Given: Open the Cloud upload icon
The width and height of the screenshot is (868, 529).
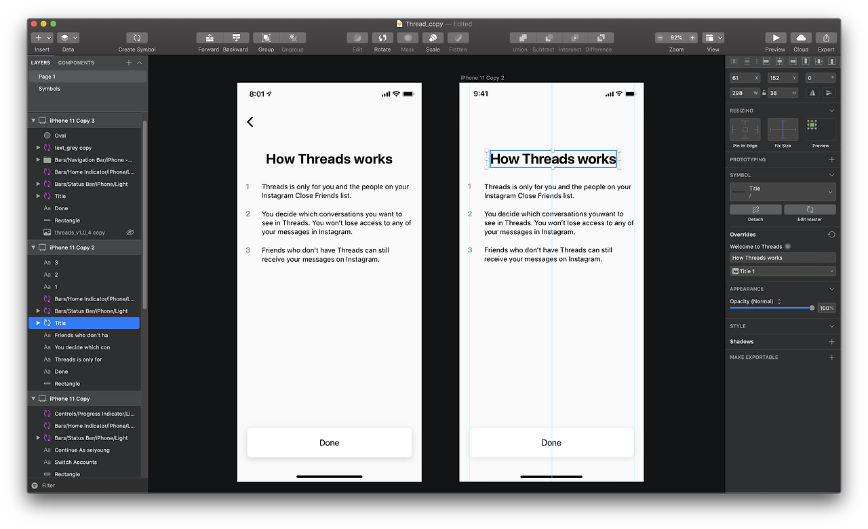Looking at the screenshot, I should (x=801, y=38).
